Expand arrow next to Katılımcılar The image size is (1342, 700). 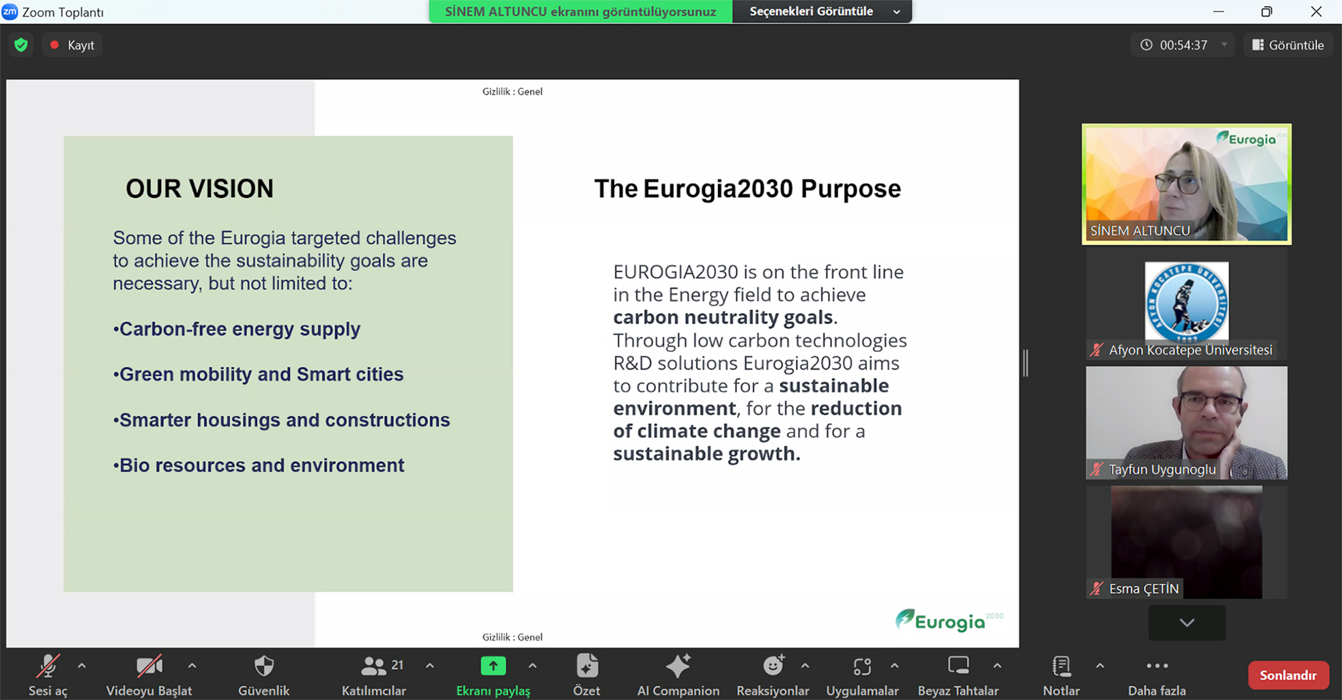point(430,666)
